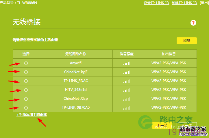This screenshot has height=138, width=209.
Task: Click the TP-LINK_5DAC signal strength bars
Action: tap(127, 81)
